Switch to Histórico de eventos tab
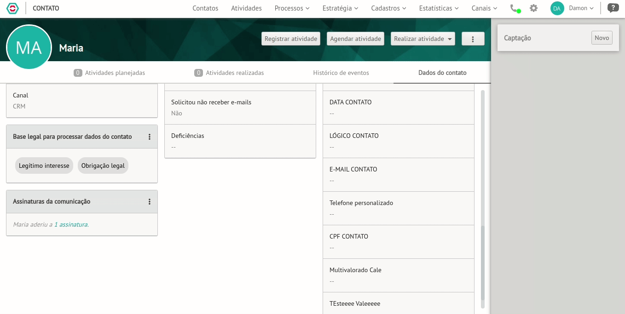This screenshot has width=625, height=314. tap(341, 73)
